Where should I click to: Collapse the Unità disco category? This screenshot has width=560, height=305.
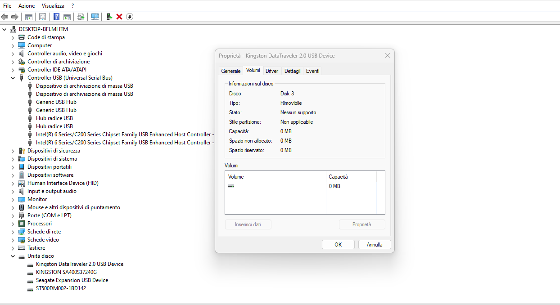(x=13, y=256)
